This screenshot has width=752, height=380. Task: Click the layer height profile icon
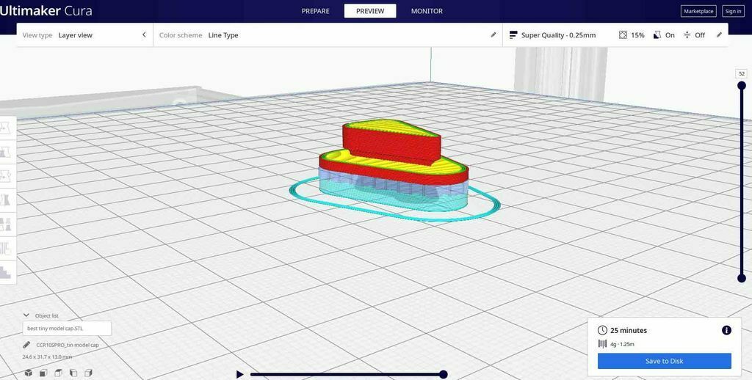point(513,35)
